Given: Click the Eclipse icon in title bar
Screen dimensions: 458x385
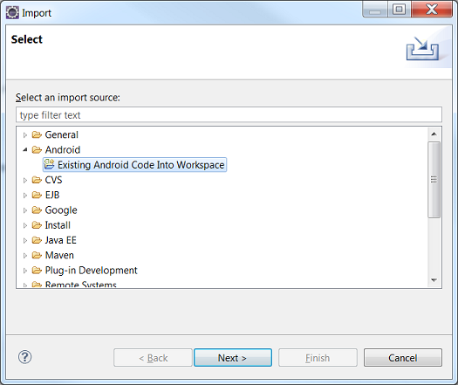Looking at the screenshot, I should 12,13.
